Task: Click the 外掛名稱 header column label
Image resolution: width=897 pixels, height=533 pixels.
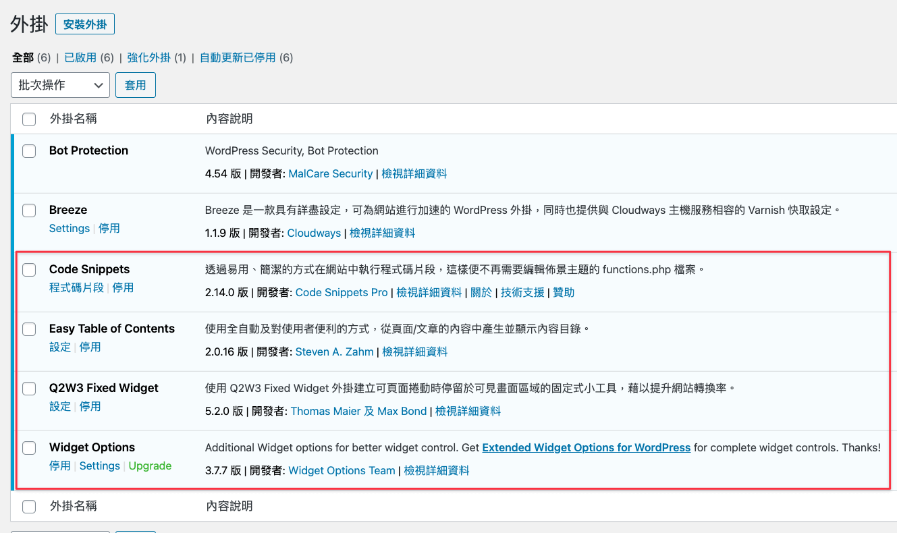Action: (x=74, y=119)
